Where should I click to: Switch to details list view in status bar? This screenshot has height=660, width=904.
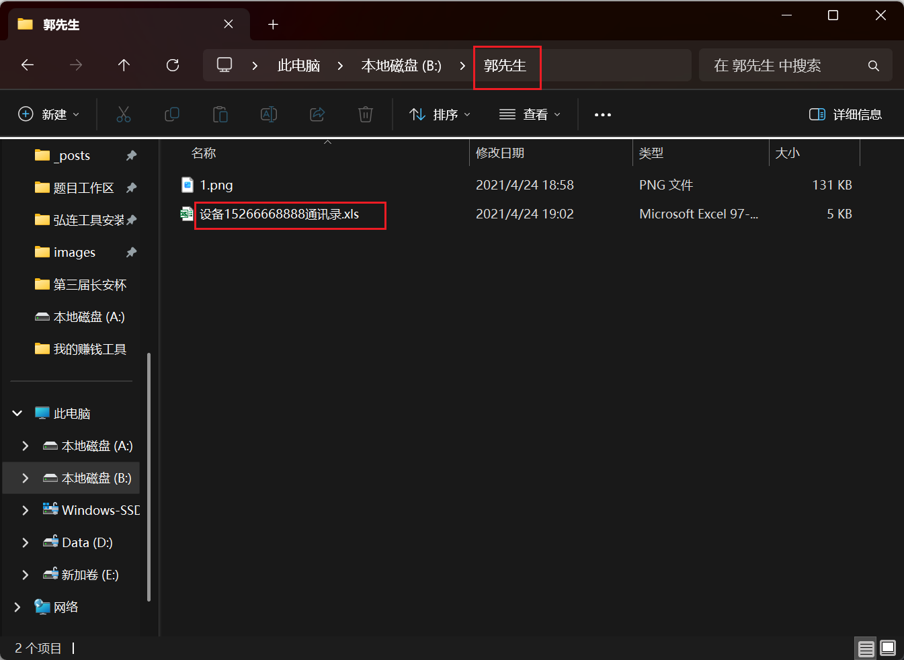pyautogui.click(x=866, y=648)
